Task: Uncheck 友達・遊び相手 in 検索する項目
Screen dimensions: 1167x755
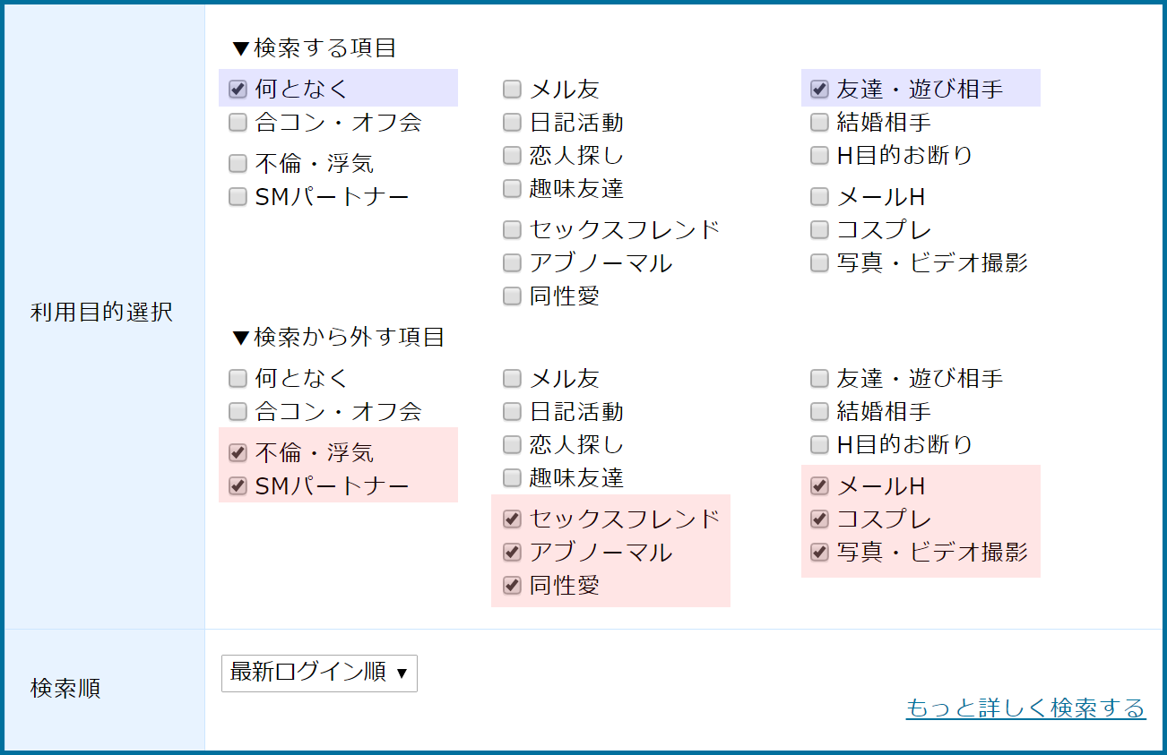Action: point(819,89)
